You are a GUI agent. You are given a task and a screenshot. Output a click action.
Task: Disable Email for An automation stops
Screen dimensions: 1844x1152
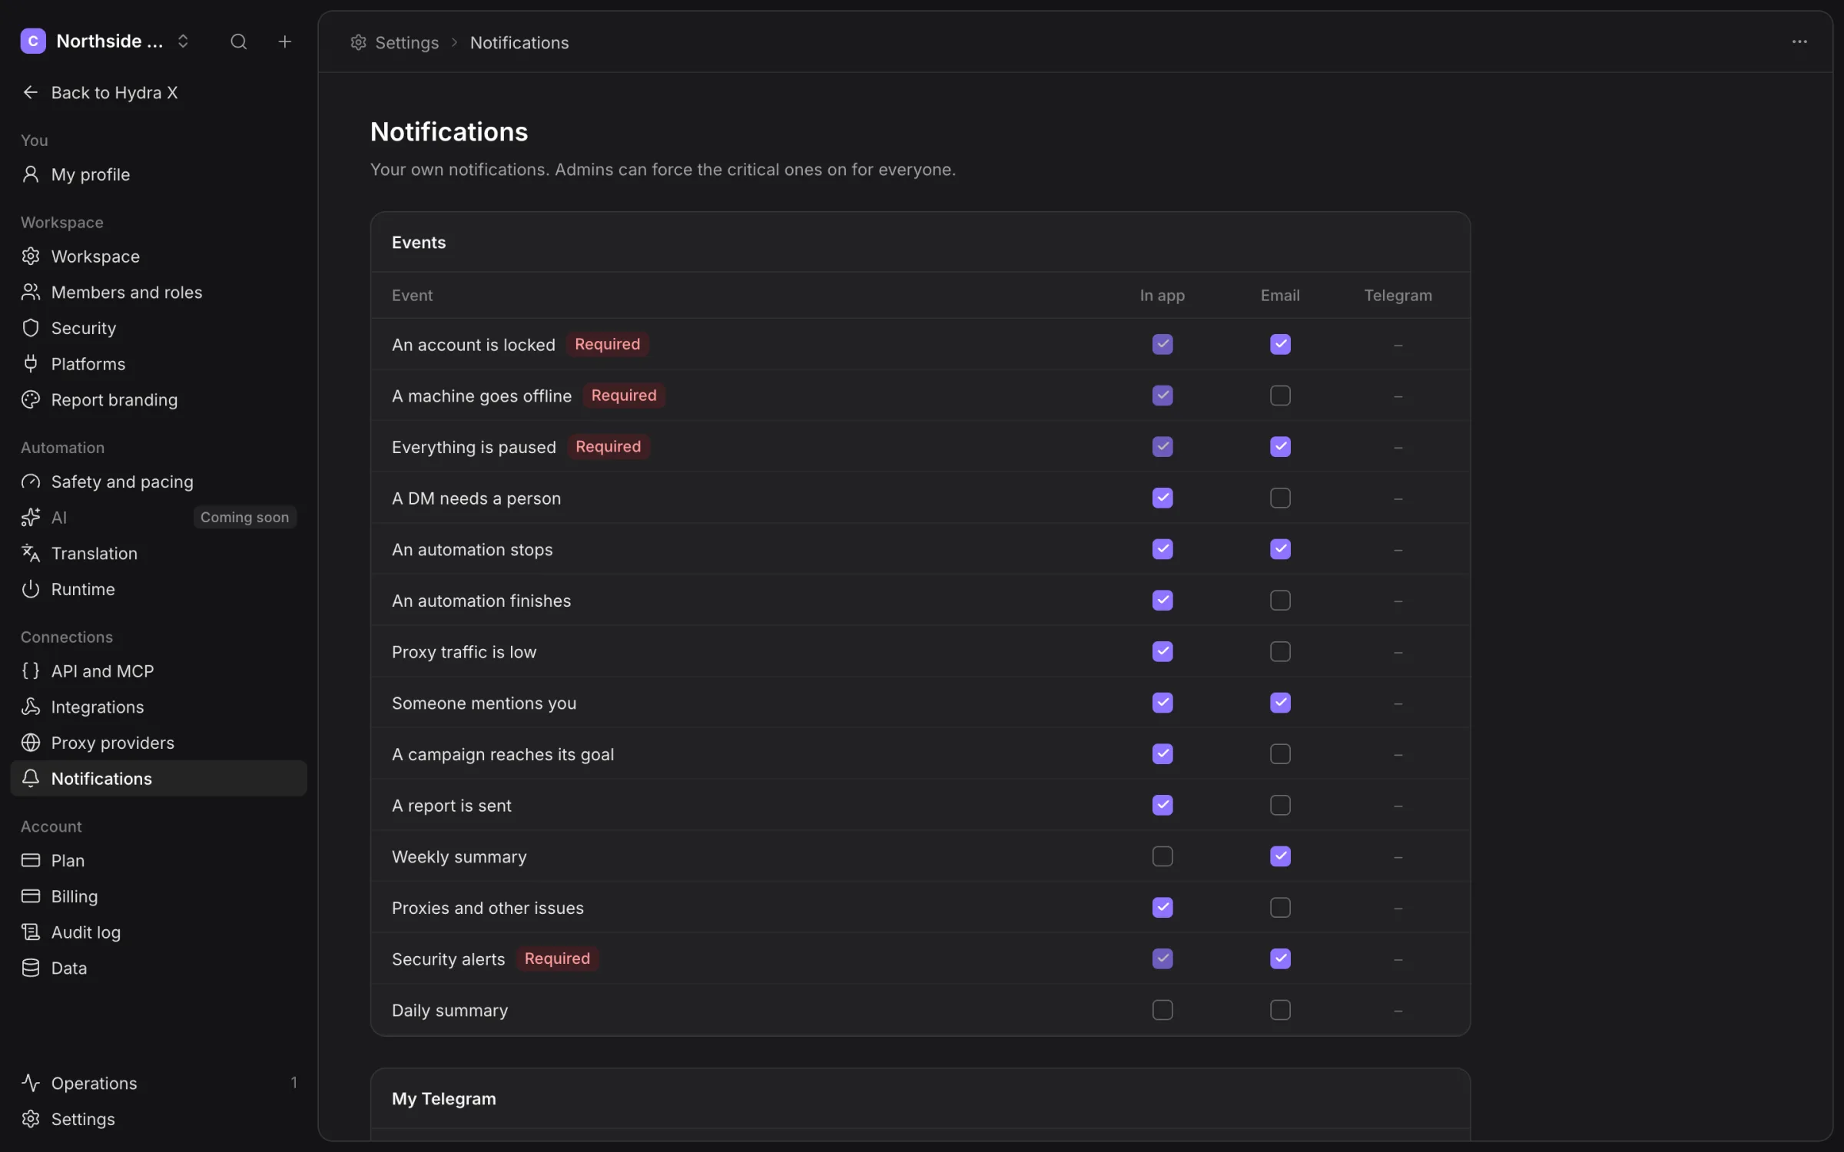pyautogui.click(x=1280, y=549)
